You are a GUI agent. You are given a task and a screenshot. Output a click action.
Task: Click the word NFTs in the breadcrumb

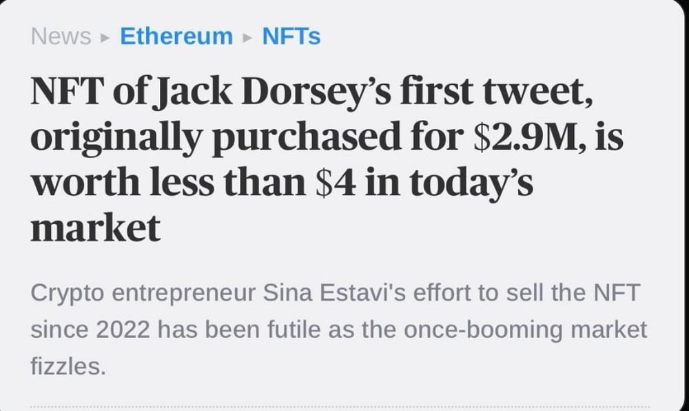click(290, 37)
